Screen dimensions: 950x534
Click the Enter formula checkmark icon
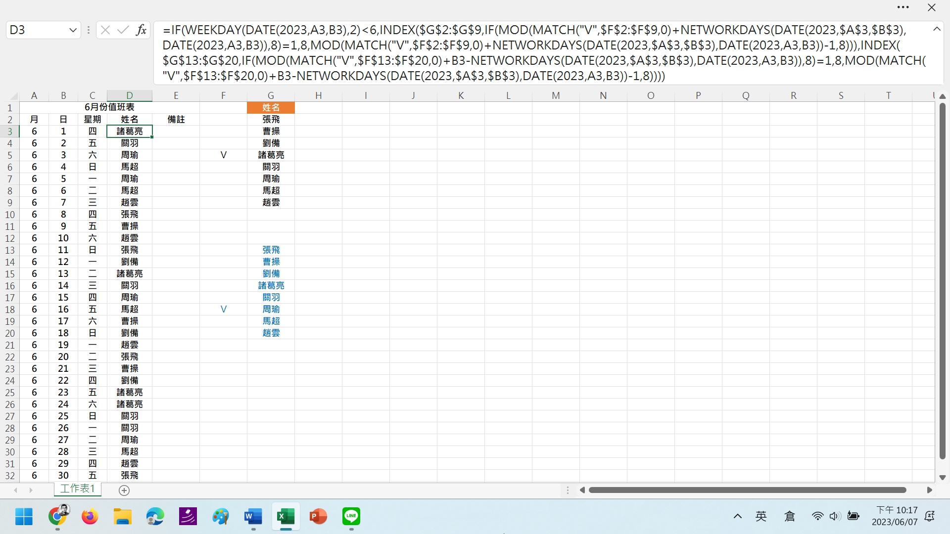[x=123, y=30]
